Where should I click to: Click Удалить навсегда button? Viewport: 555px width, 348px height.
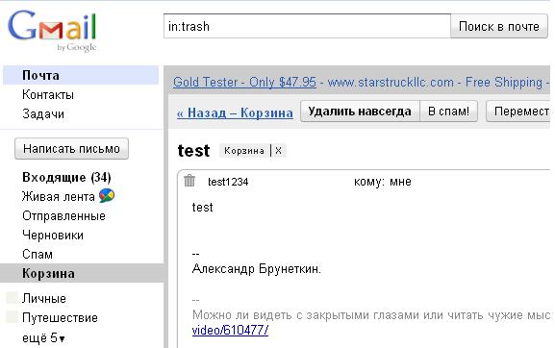[360, 112]
